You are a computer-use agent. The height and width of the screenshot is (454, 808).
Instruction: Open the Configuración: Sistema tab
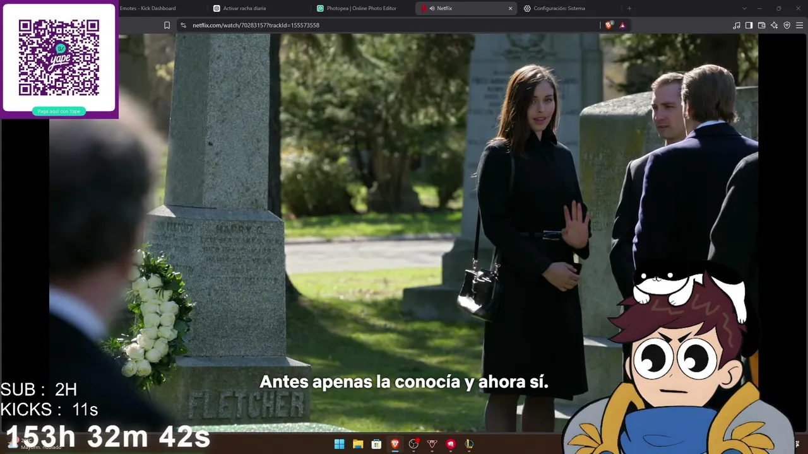point(568,8)
